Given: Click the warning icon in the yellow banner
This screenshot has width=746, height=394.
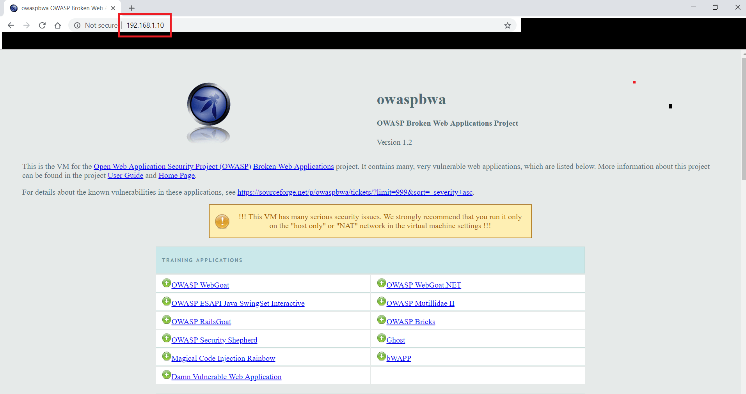Looking at the screenshot, I should [222, 221].
